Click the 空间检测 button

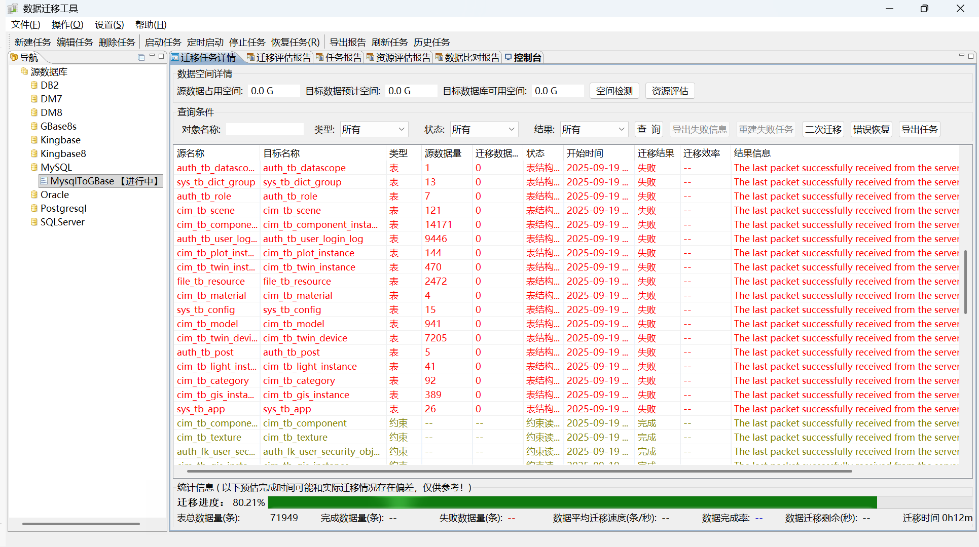coord(614,91)
